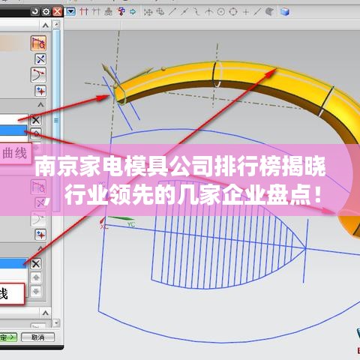This screenshot has width=360, height=360.
Task: Toggle the quadrant point snap
Action: coord(233,11)
